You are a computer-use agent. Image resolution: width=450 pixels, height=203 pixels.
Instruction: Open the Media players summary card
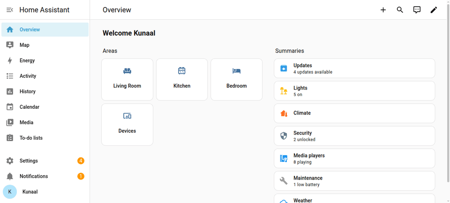pyautogui.click(x=354, y=158)
